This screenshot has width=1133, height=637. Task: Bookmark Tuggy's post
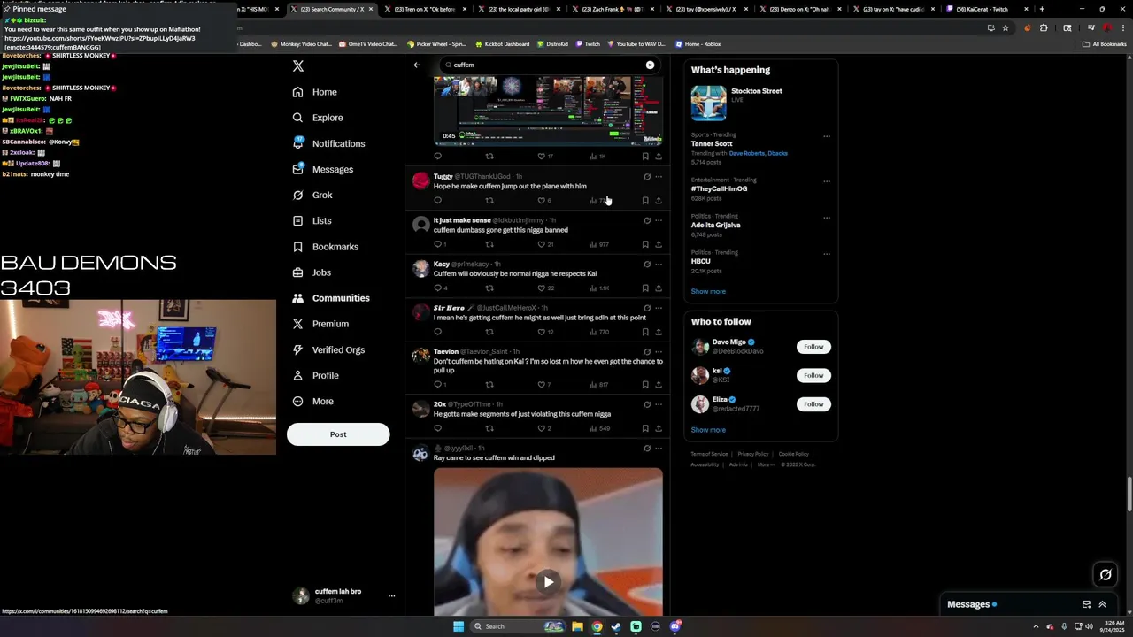(645, 201)
